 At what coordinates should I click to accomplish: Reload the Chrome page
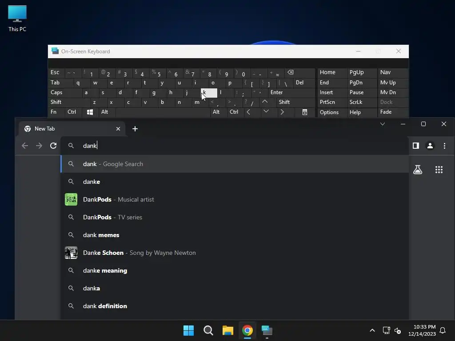(x=53, y=146)
